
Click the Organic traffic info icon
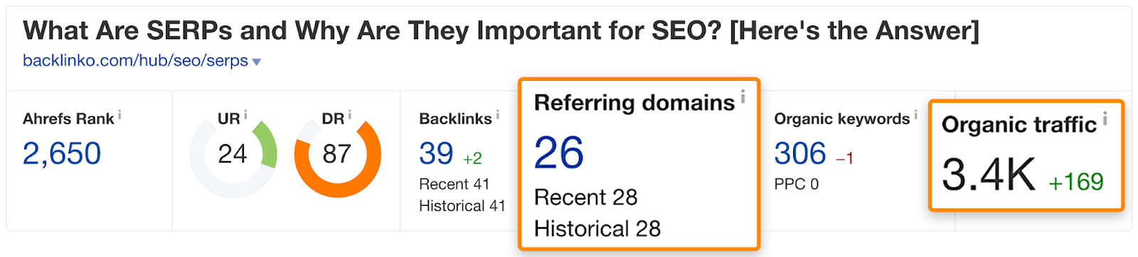pos(1105,119)
